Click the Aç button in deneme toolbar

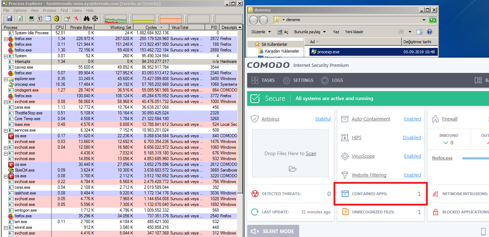pos(283,32)
